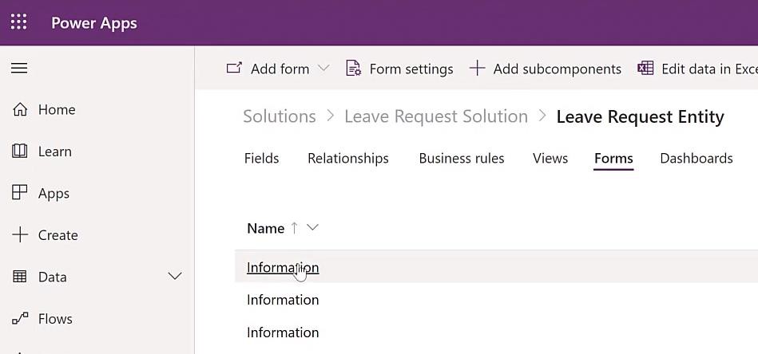
Task: Open the Name column filter chevron
Action: coord(313,227)
